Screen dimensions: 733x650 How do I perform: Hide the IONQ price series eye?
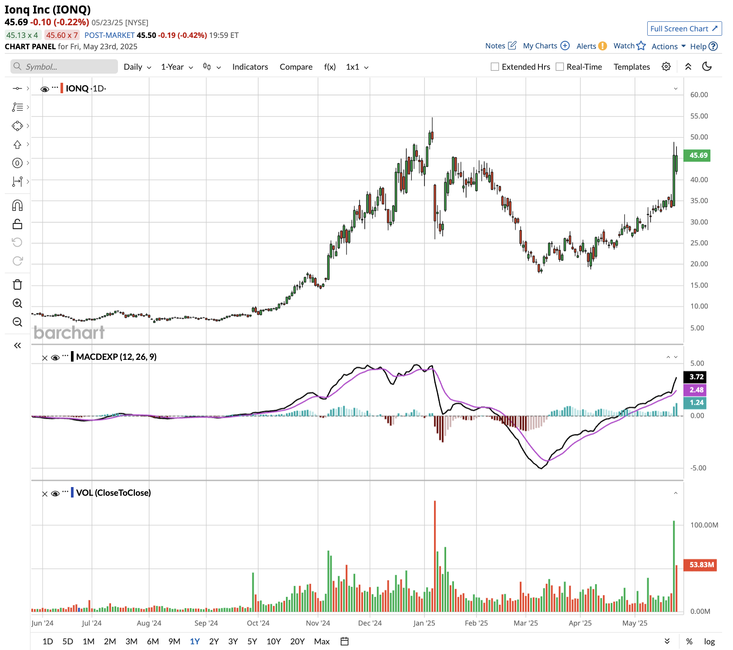[x=45, y=89]
